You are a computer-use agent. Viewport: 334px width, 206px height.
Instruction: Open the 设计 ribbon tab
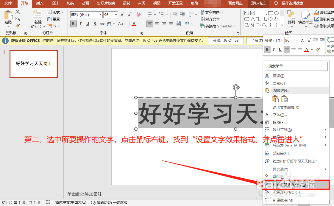click(55, 3)
